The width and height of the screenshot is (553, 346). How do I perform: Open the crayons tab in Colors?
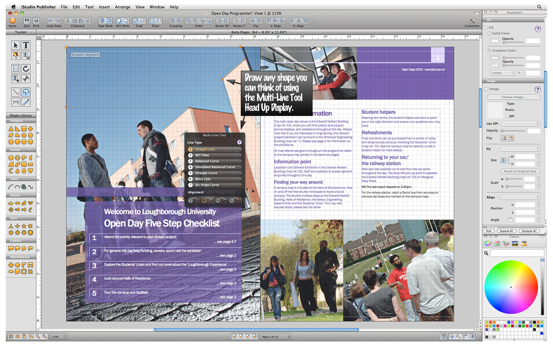[x=524, y=243]
